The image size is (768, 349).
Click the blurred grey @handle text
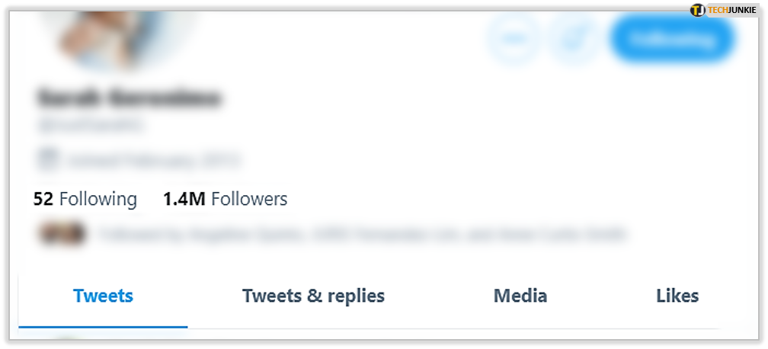point(90,126)
